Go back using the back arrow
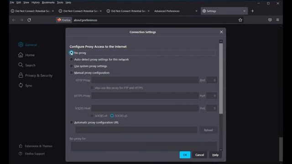This screenshot has width=292, height=164. tap(14, 20)
